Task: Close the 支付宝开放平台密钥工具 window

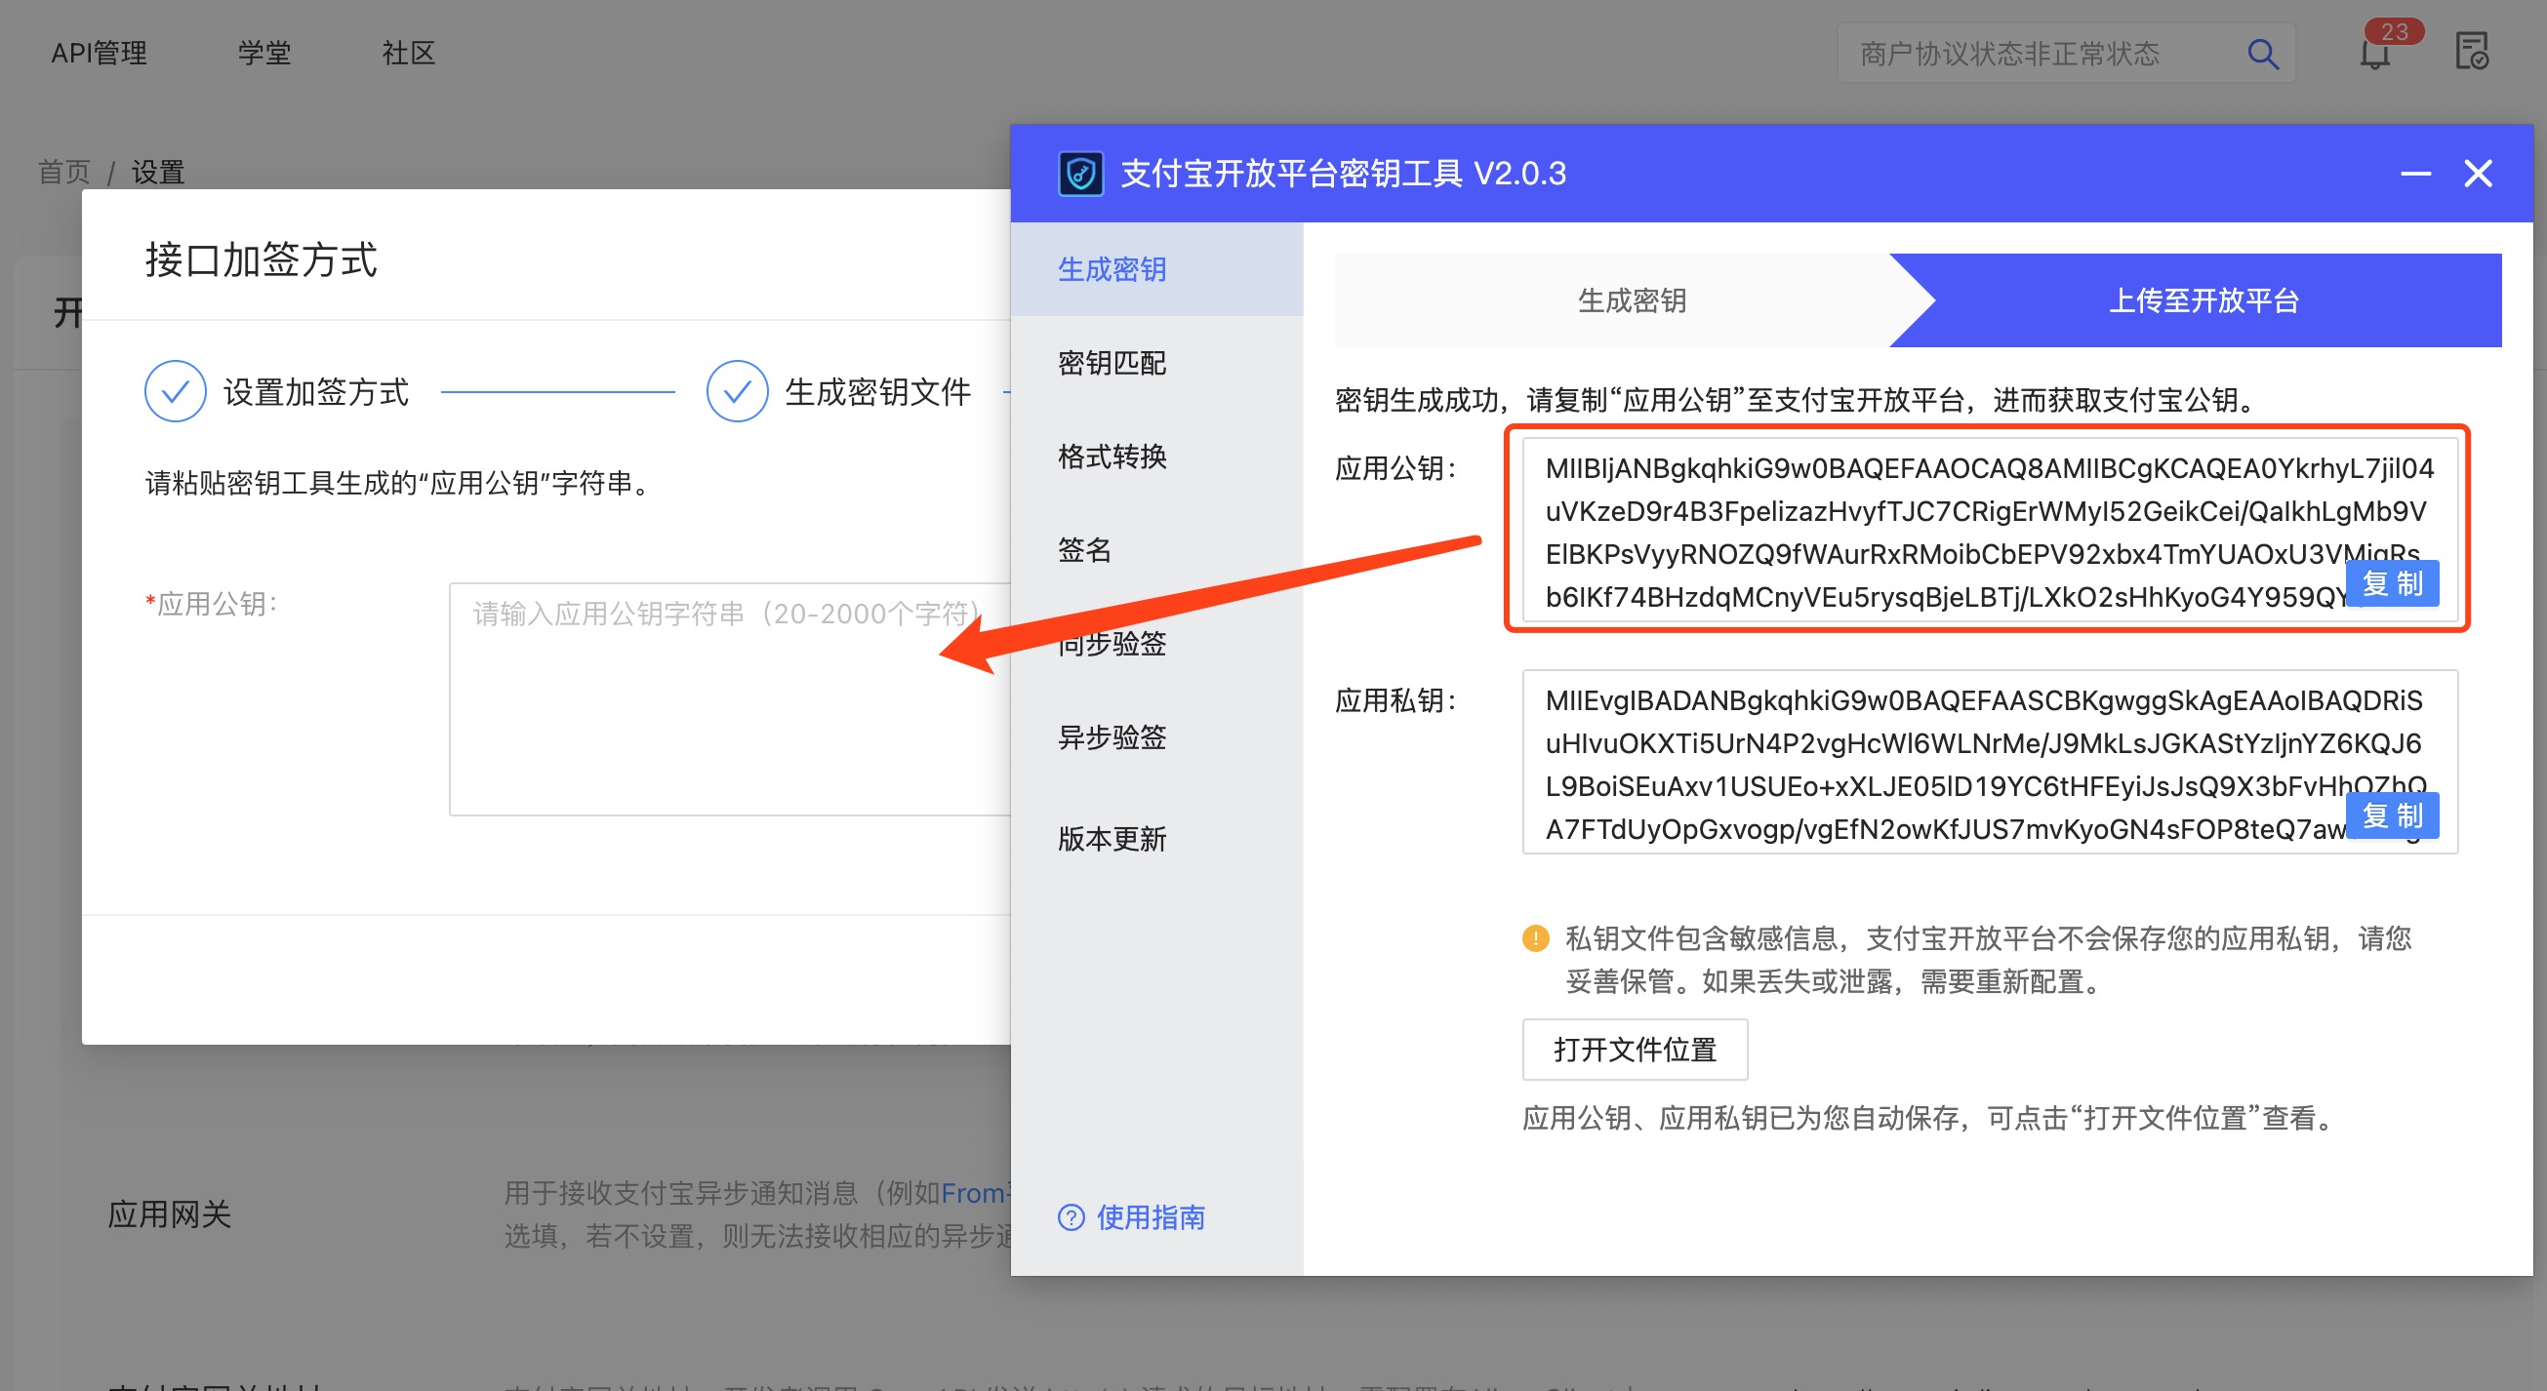Action: 2477,174
